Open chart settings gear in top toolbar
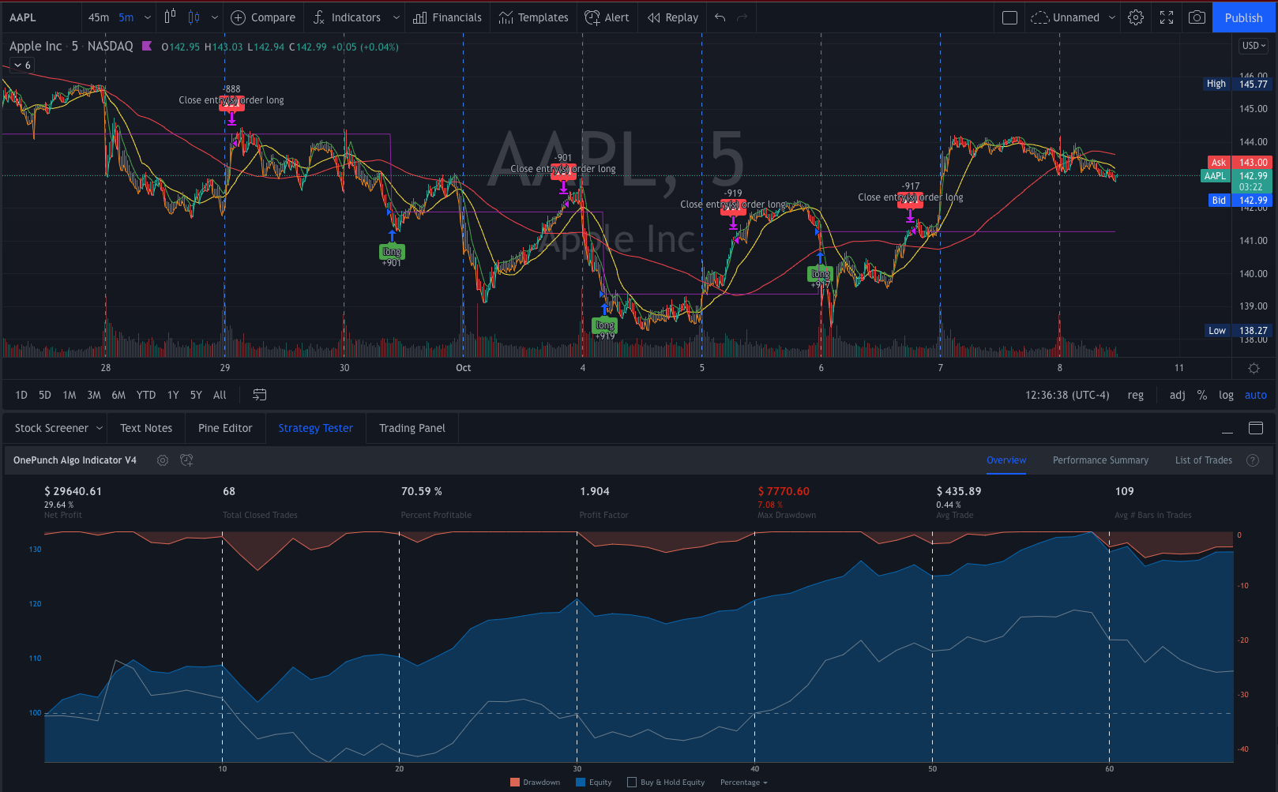This screenshot has width=1278, height=792. 1136,17
